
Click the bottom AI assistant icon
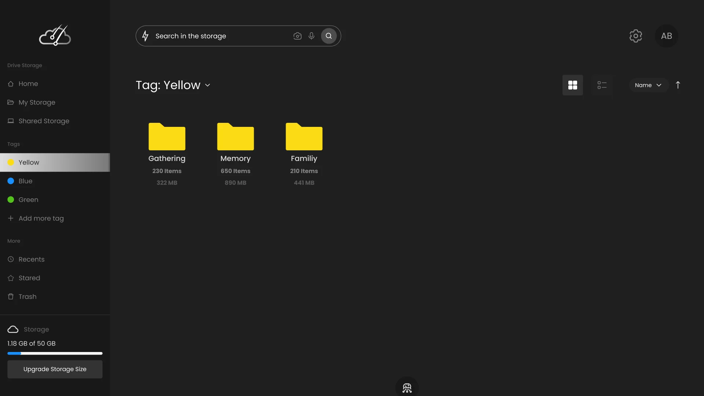407,388
